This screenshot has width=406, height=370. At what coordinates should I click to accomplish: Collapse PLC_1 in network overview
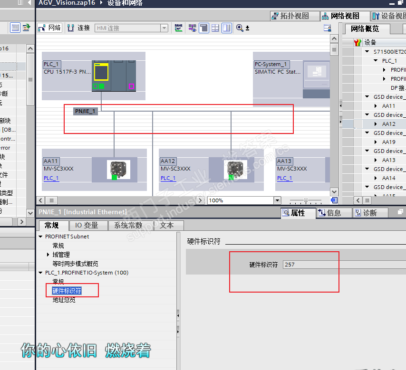click(x=376, y=60)
